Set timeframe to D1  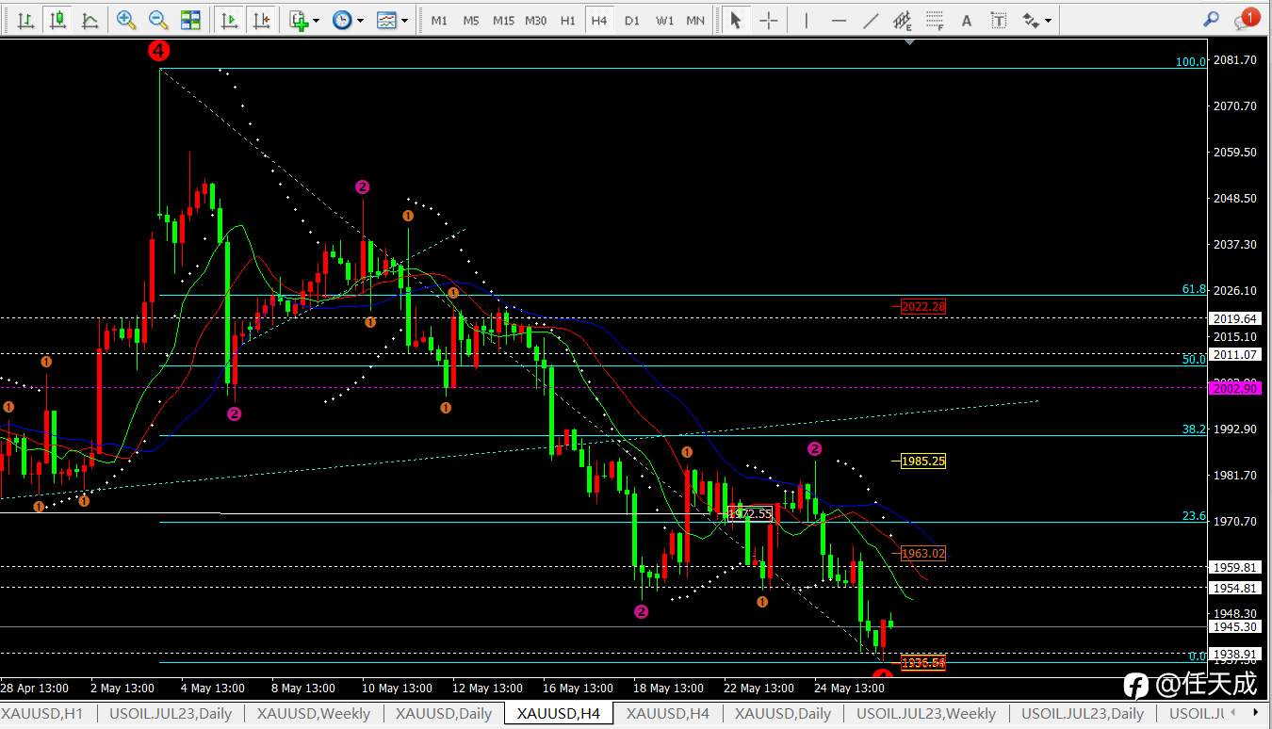pyautogui.click(x=632, y=20)
